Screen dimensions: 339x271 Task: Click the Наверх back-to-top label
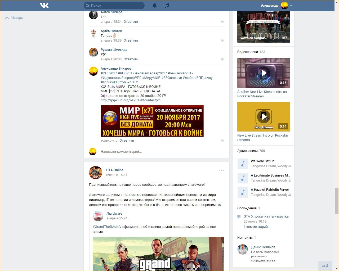click(17, 18)
